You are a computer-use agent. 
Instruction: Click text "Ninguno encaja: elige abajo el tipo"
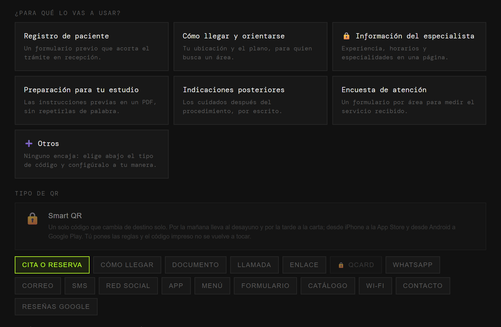pyautogui.click(x=89, y=156)
